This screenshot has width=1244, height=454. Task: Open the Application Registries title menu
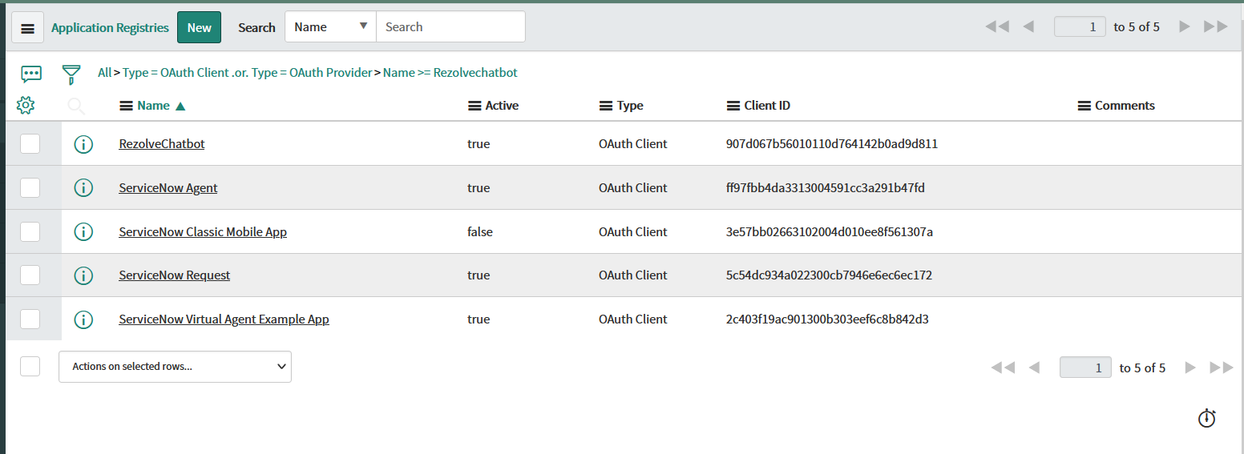tap(110, 28)
